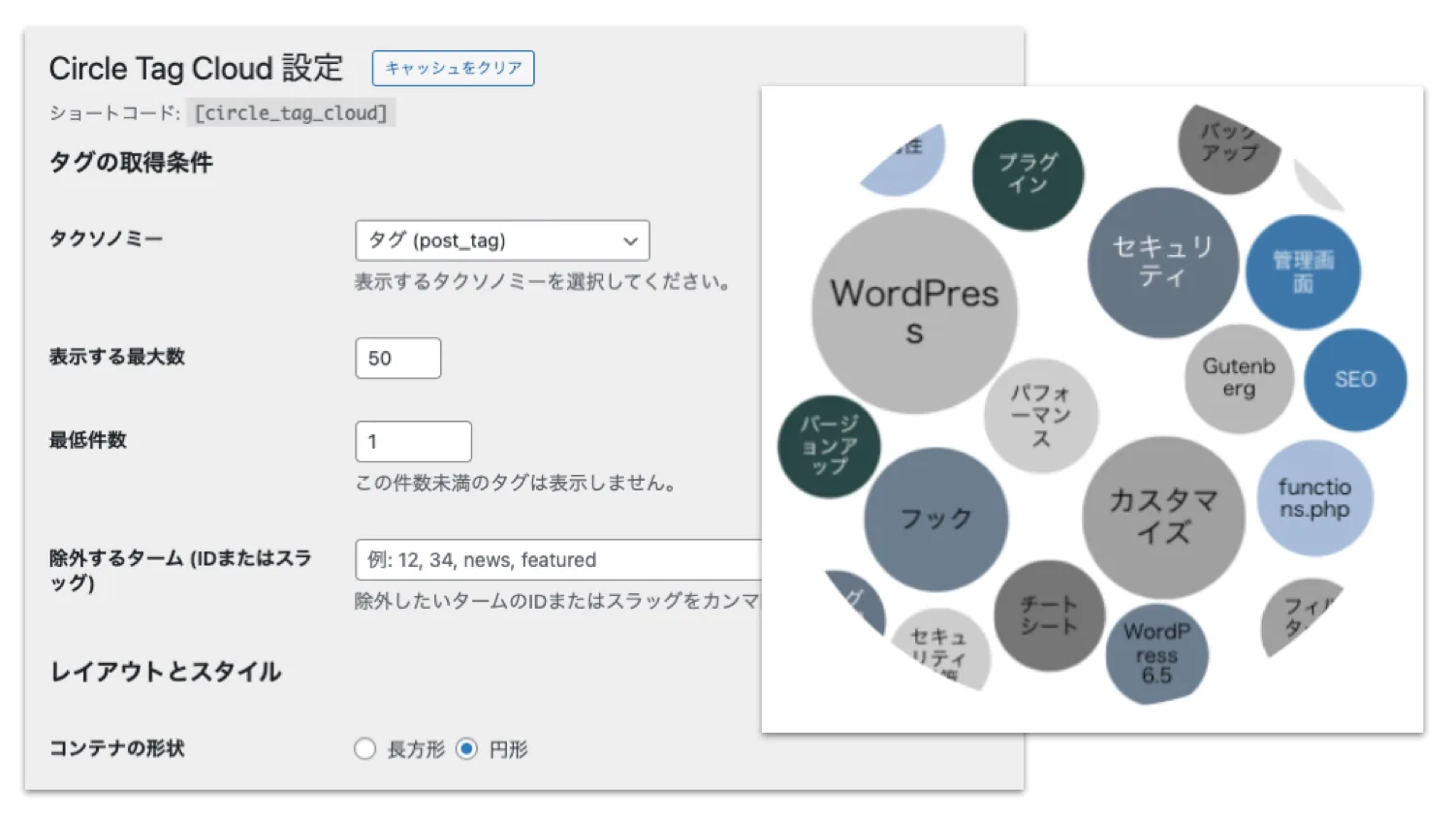Click the パフォーマンス tag circle
The width and height of the screenshot is (1454, 819).
1041,415
